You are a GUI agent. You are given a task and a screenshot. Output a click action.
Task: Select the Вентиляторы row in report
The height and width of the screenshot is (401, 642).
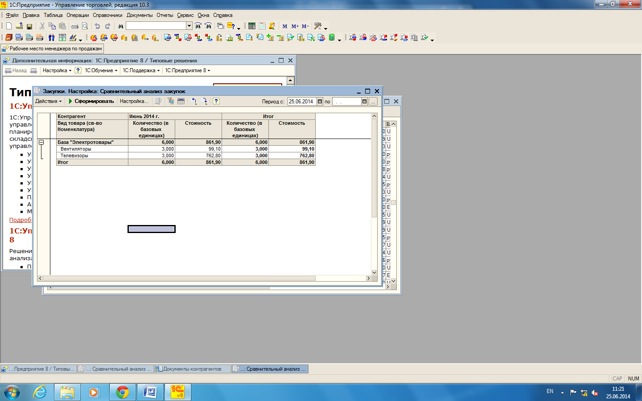185,149
